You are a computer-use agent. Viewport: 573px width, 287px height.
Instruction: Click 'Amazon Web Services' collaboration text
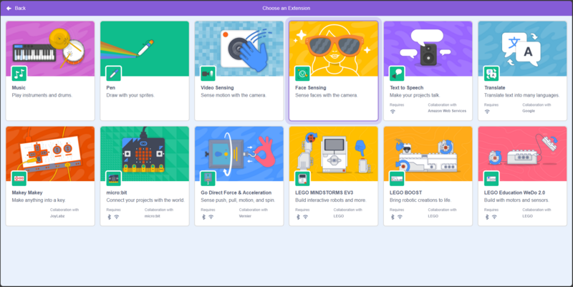click(x=447, y=111)
